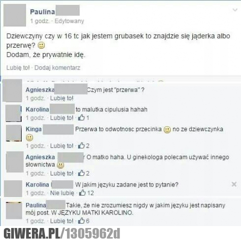
Task: Open Paulina's profile from the post header
Action: point(42,12)
